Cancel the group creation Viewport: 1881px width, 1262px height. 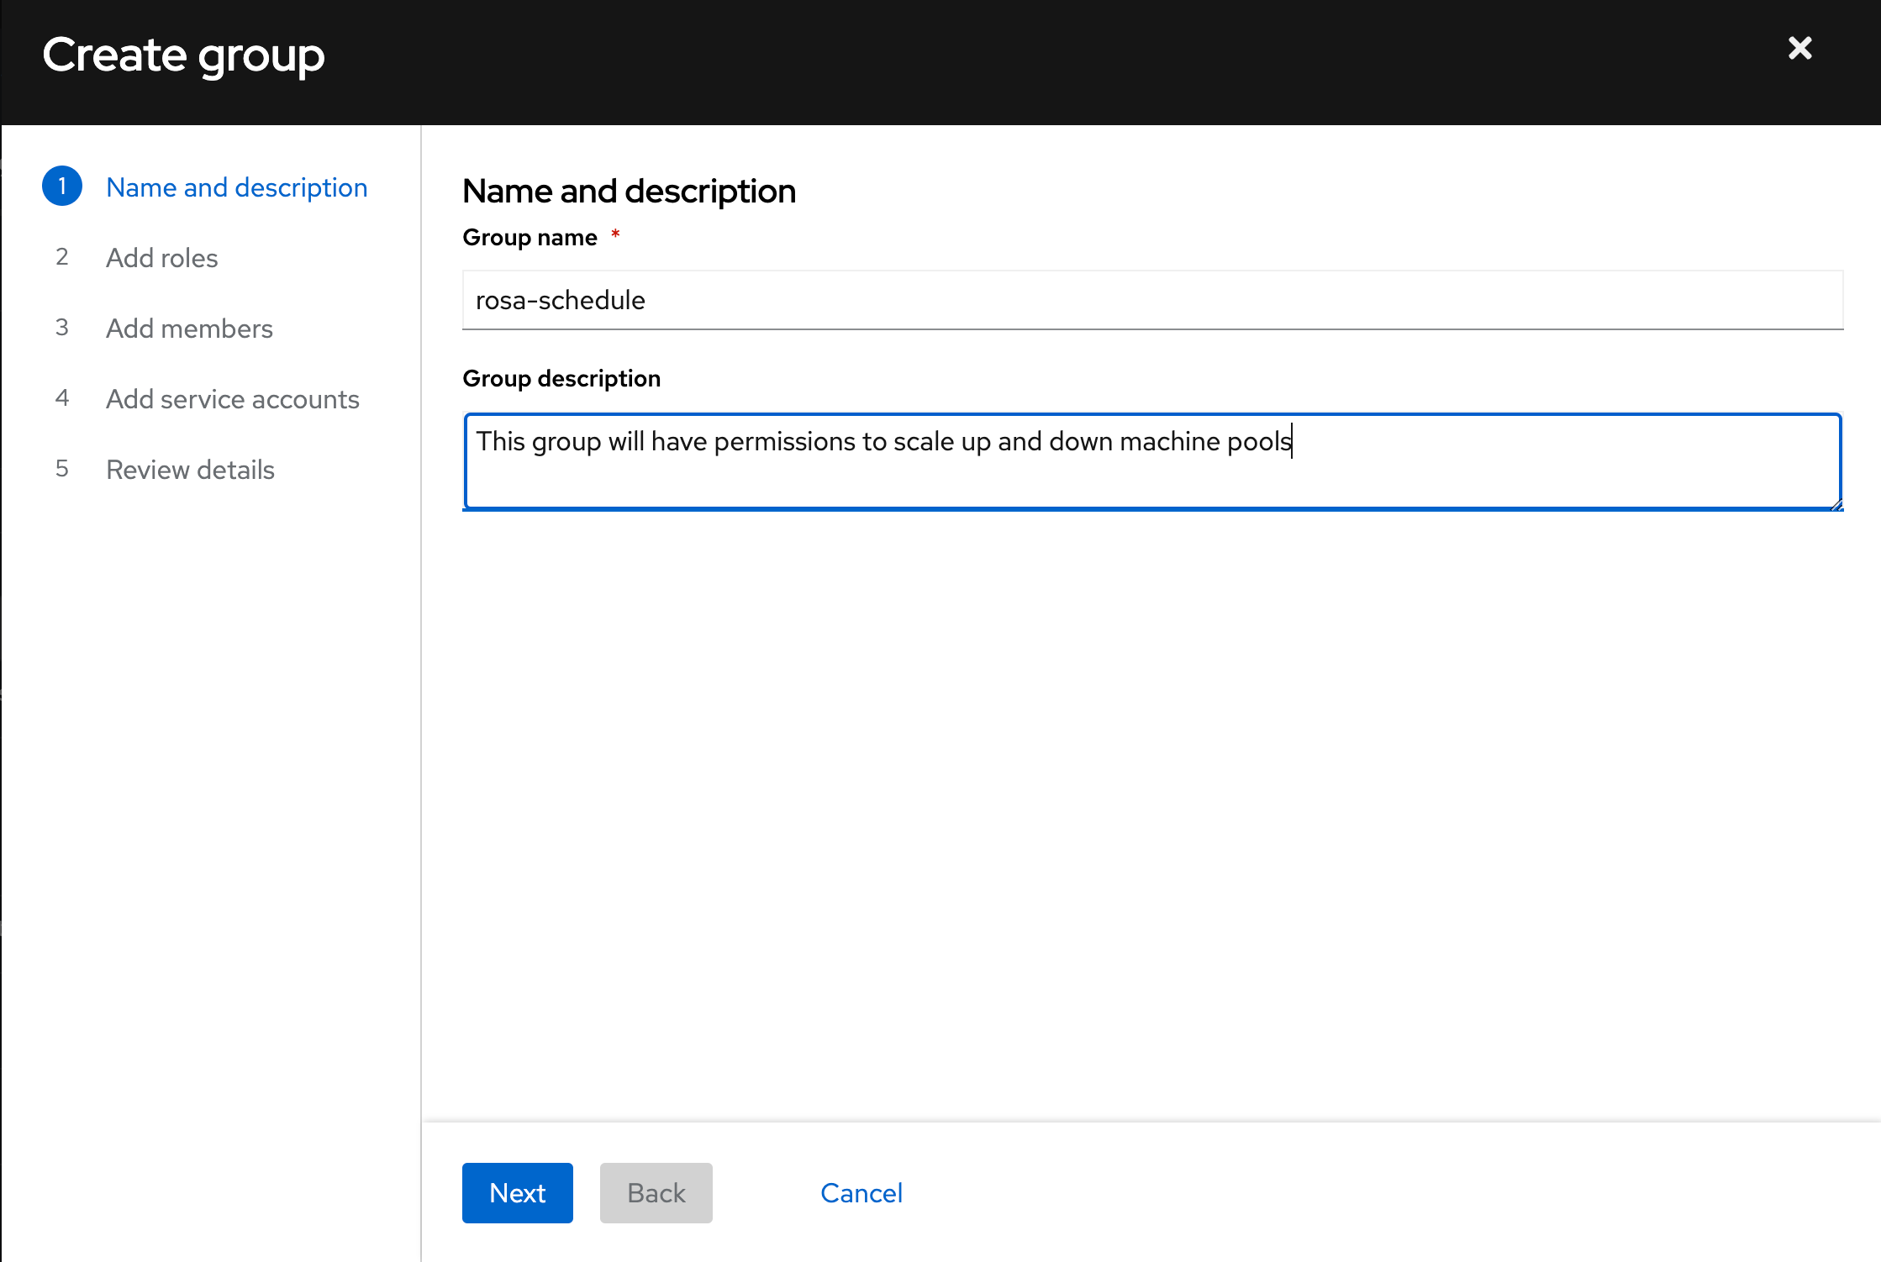coord(861,1192)
